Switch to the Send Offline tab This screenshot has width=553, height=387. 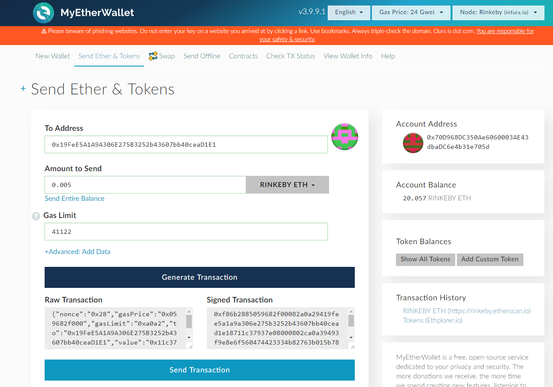pyautogui.click(x=202, y=56)
